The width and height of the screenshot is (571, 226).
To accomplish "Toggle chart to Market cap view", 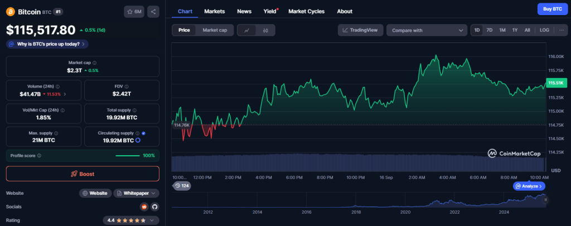I will [214, 30].
